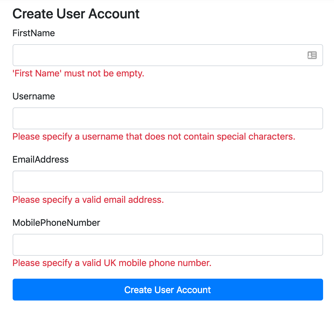Click the word 'UK' in the phone error
This screenshot has height=312, width=334.
(x=110, y=263)
